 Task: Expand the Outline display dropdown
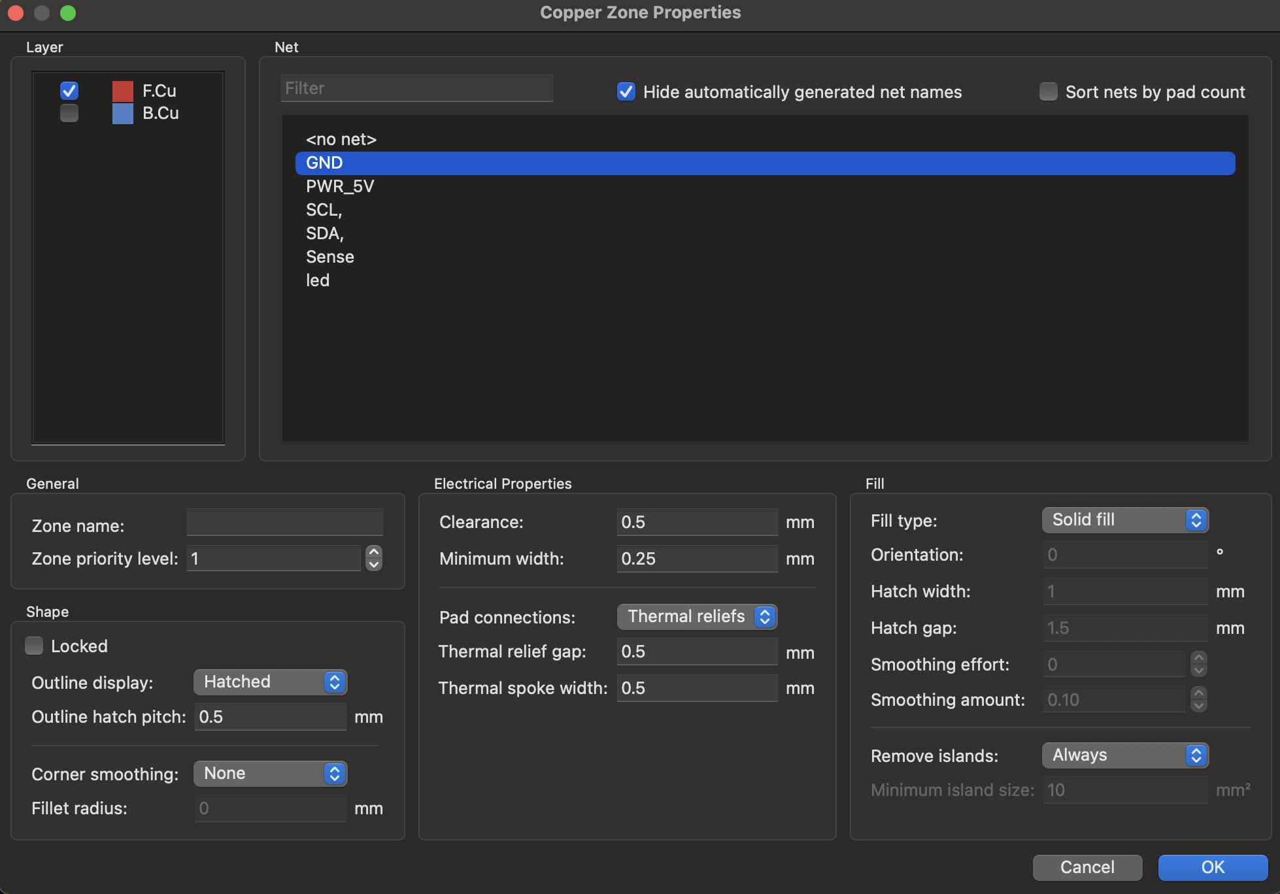click(270, 682)
